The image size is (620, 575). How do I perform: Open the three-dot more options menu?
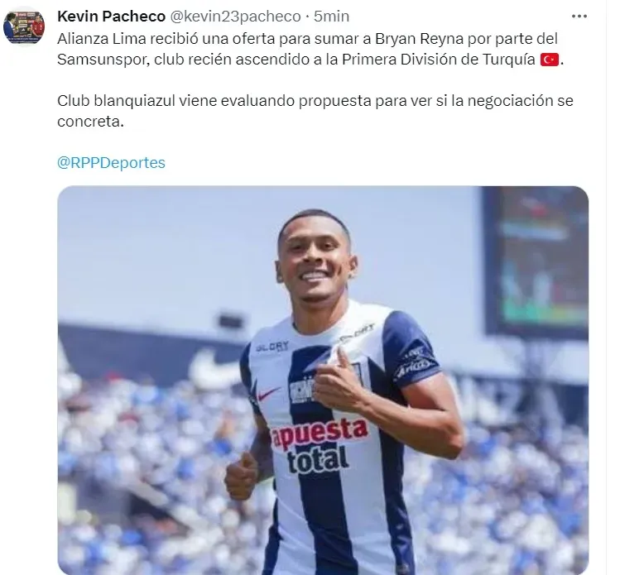click(579, 17)
